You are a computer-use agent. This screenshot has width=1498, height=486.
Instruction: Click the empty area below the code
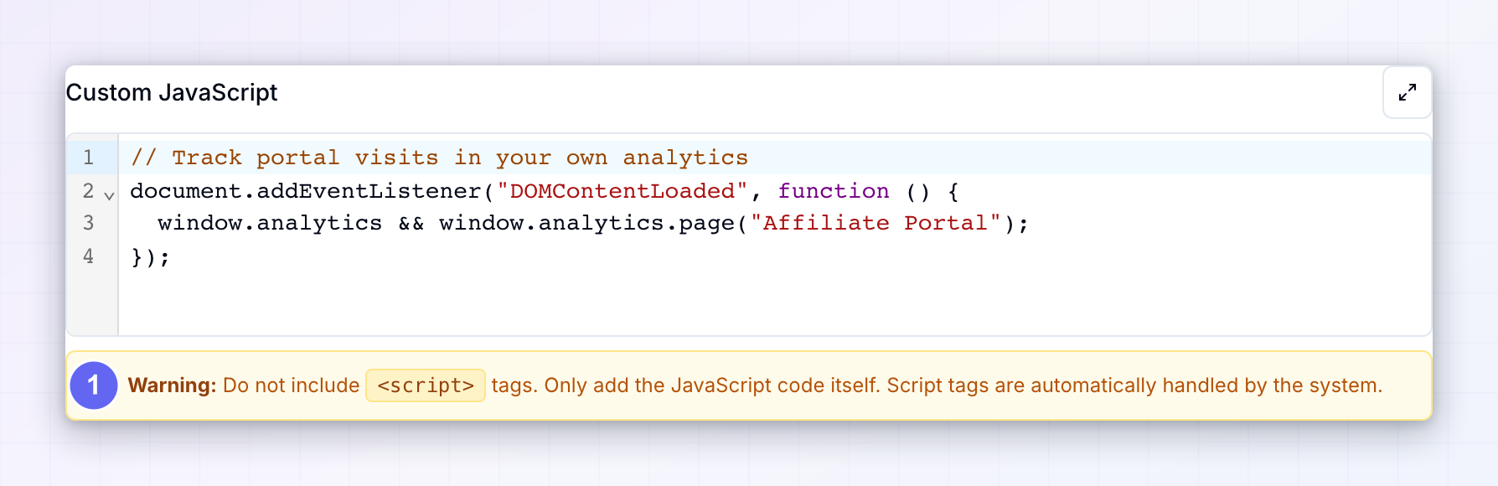774,303
